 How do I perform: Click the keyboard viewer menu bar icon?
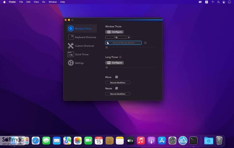(x=200, y=2)
